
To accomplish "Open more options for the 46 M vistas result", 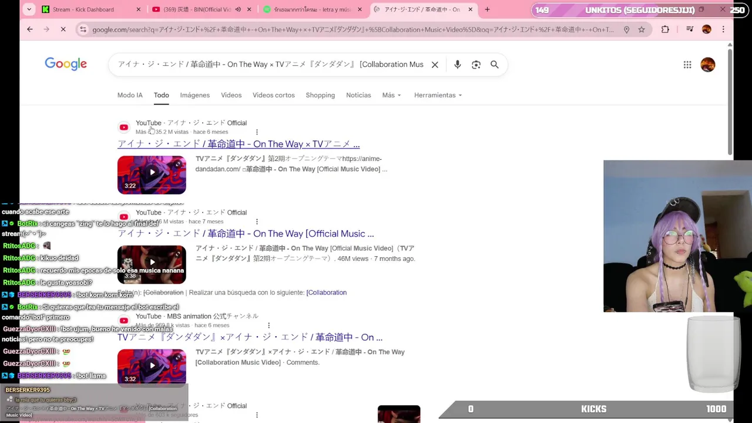I will coord(257,221).
